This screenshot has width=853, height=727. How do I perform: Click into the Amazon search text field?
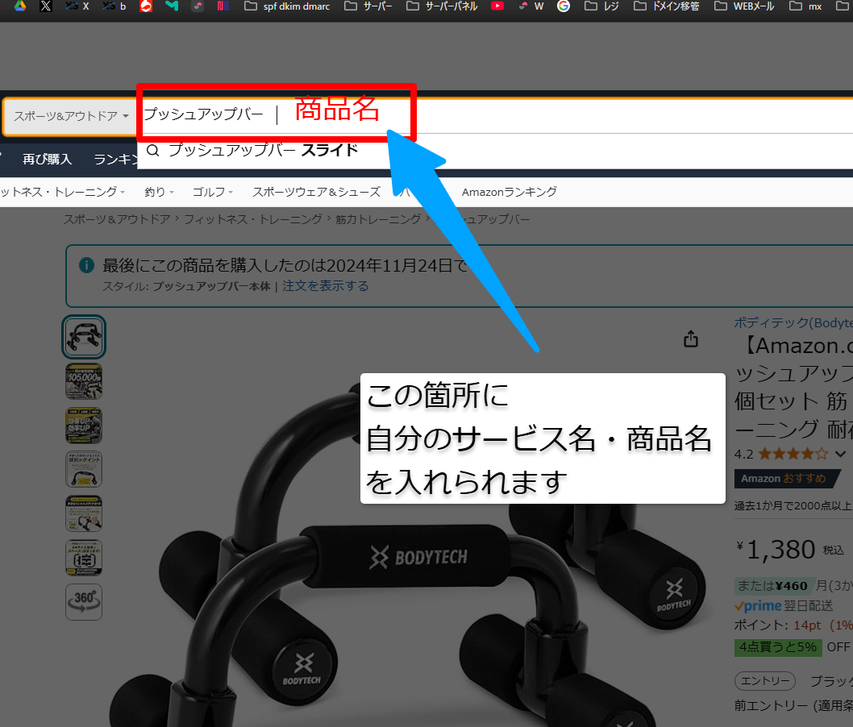495,116
